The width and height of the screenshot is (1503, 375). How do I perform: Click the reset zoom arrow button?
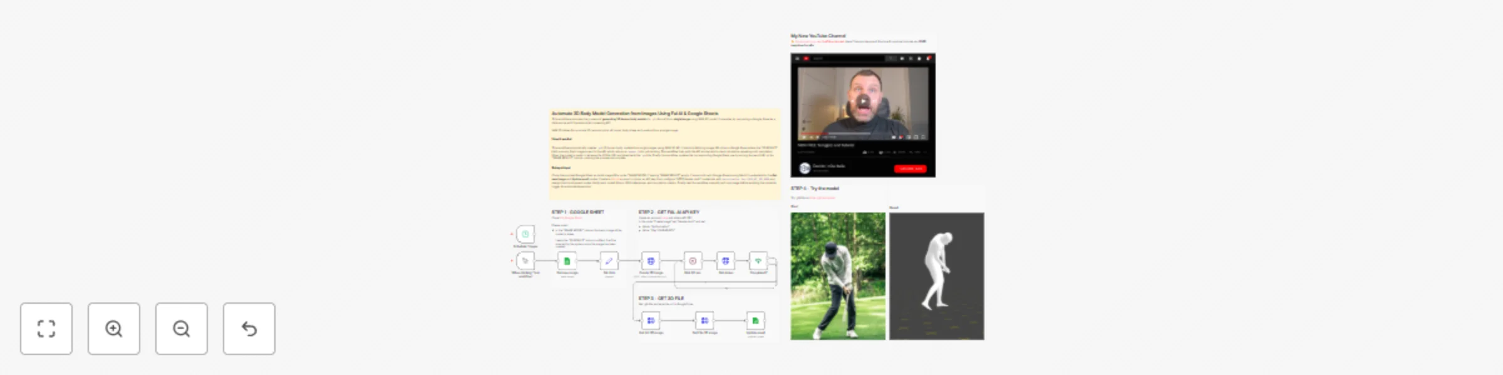249,329
